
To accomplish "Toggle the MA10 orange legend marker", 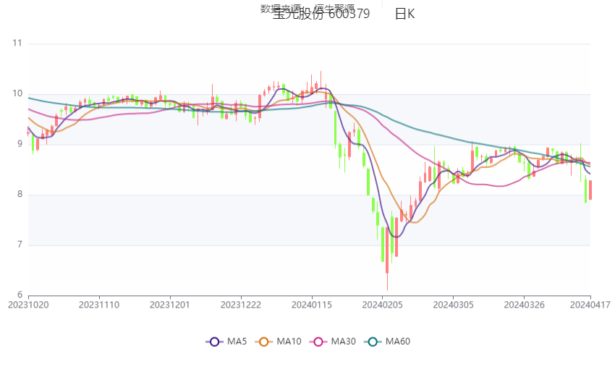I will click(x=264, y=342).
